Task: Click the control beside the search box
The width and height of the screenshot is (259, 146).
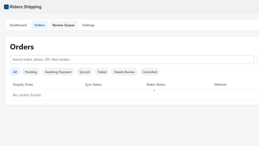Action: tap(258, 60)
